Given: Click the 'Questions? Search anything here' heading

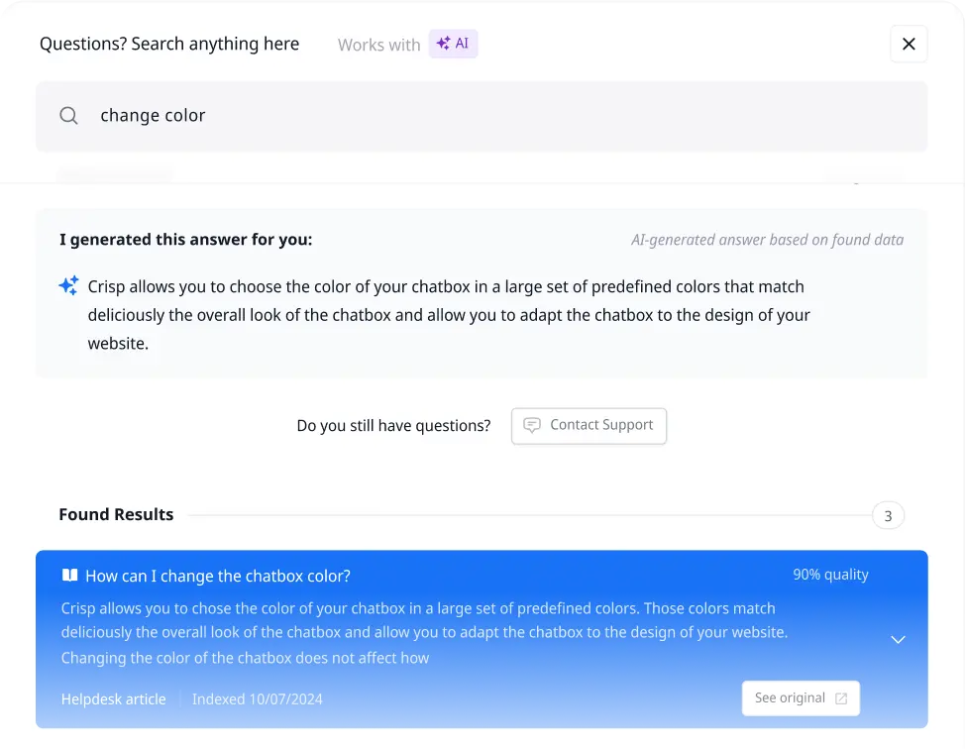Looking at the screenshot, I should (x=168, y=44).
